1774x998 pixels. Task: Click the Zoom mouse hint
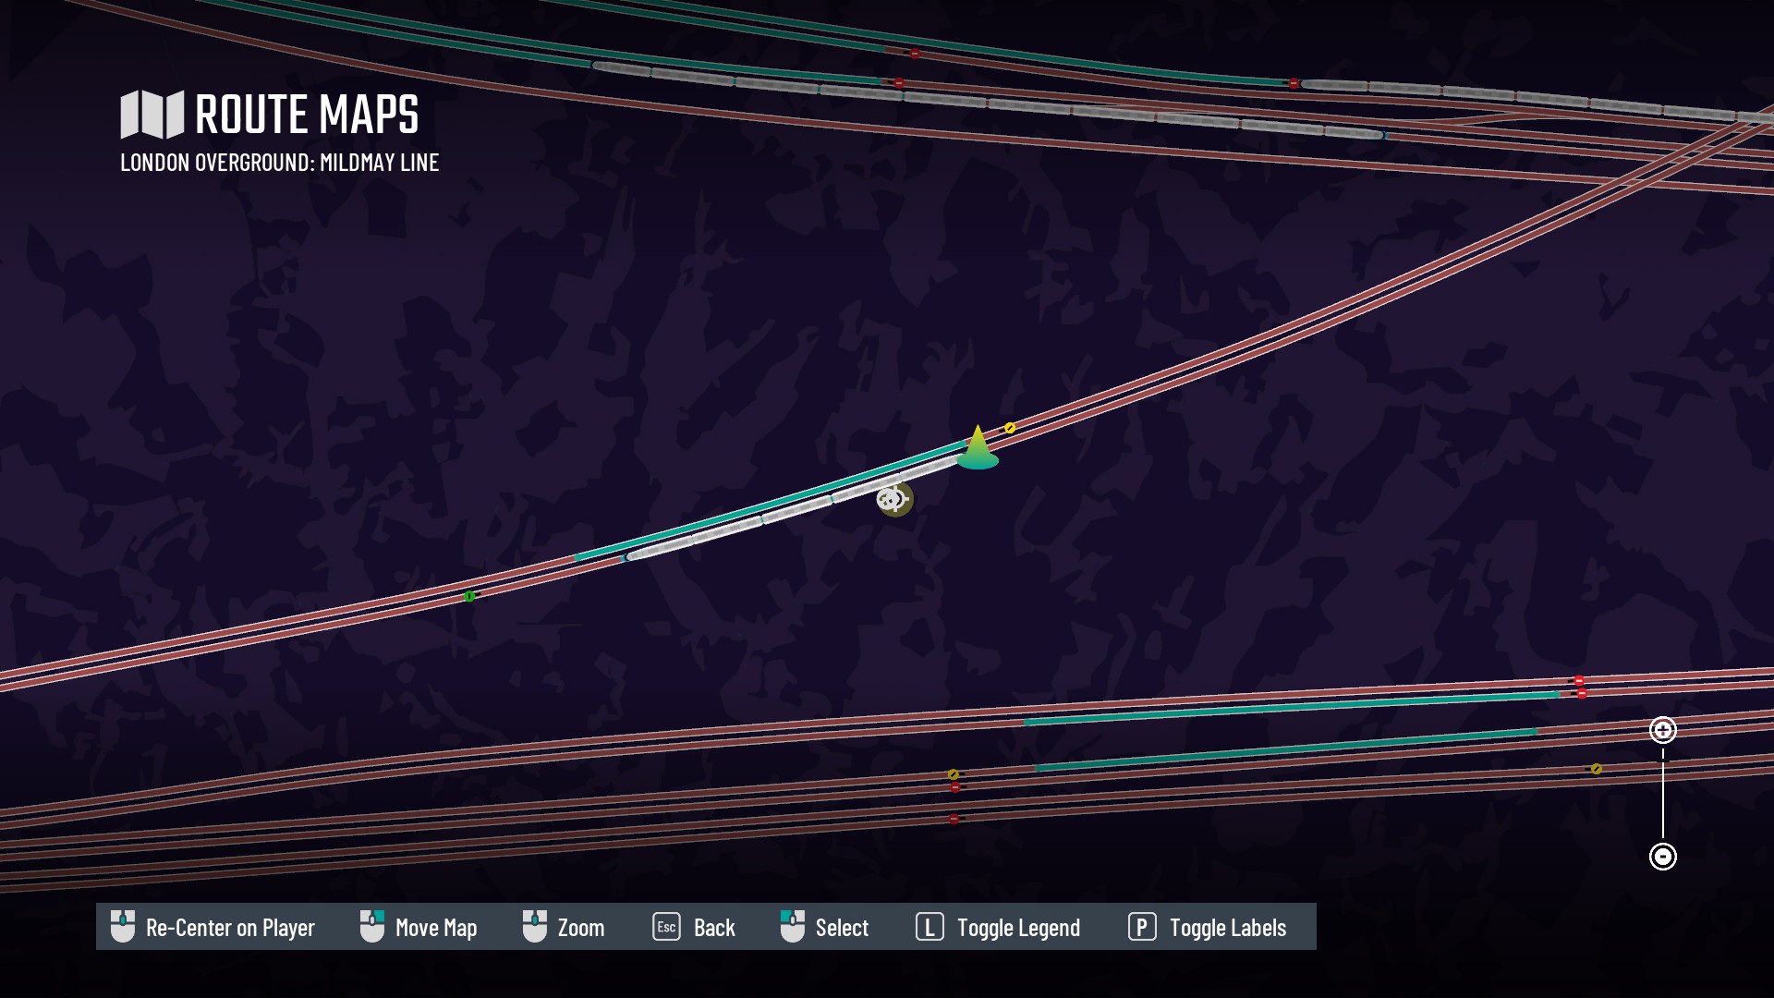click(564, 927)
